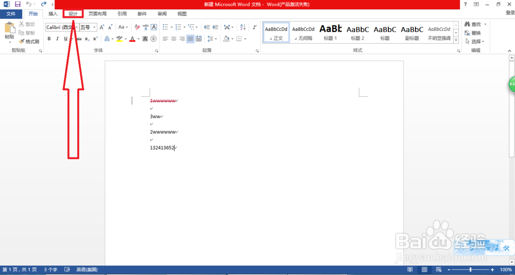Open the Font Size (五号) dropdown
The height and width of the screenshot is (275, 515).
pos(95,27)
